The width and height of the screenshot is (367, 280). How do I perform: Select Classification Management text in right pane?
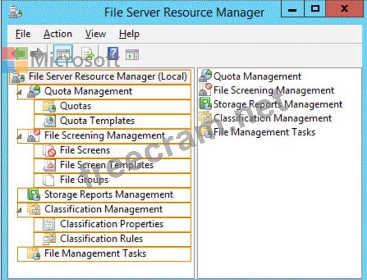[x=273, y=119]
